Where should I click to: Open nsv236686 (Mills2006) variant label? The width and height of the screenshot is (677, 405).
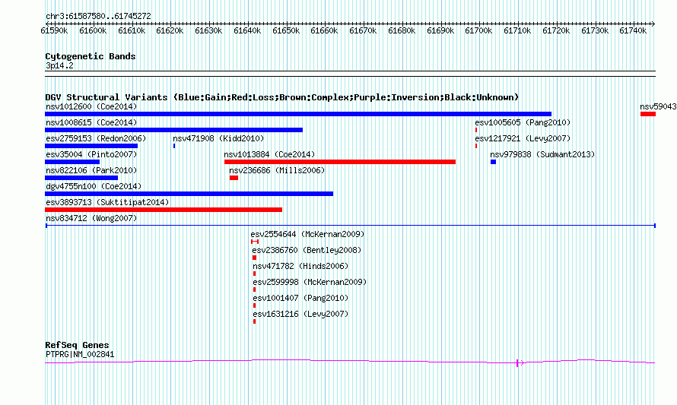tap(277, 170)
